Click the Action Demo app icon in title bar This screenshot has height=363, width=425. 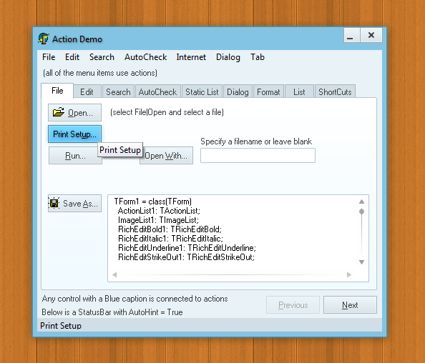point(43,39)
